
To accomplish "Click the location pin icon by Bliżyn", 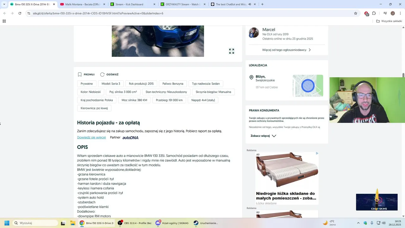I will point(252,77).
